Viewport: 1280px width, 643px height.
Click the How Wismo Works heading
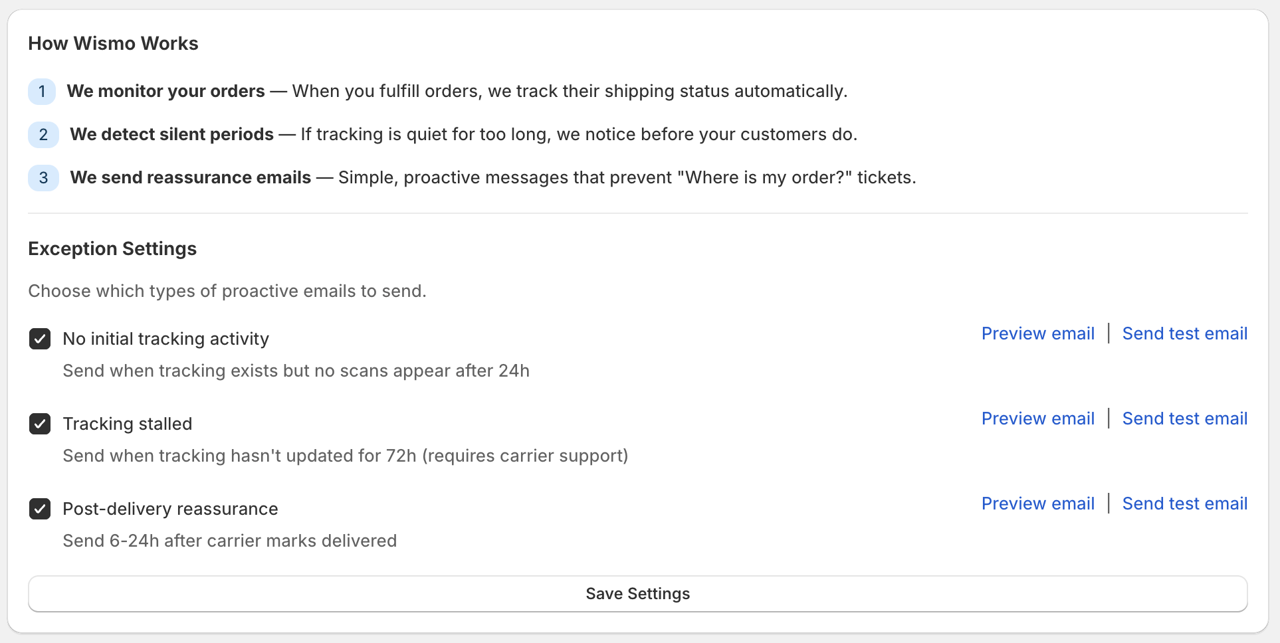click(113, 43)
